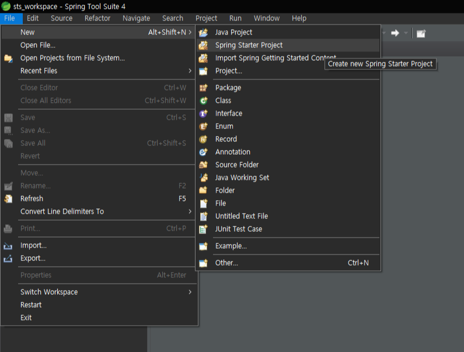
Task: Select Record in New submenu
Action: click(288, 139)
